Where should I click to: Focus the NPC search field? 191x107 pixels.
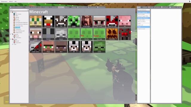(x=19, y=10)
